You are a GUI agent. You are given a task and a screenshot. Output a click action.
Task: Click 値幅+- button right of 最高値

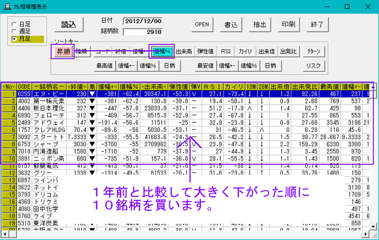pyautogui.click(x=126, y=65)
